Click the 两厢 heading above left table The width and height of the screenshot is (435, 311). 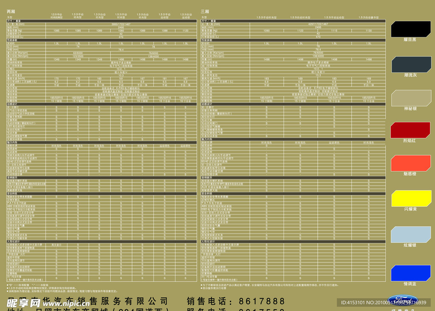11,11
